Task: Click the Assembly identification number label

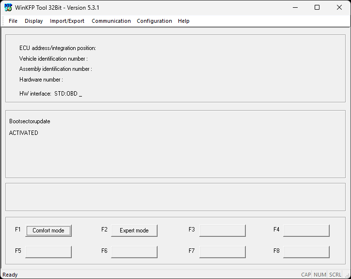Action: (56, 69)
